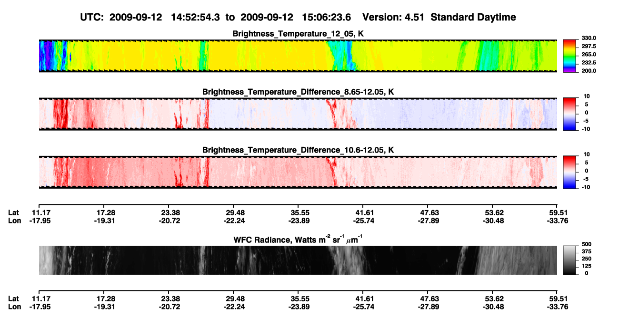Click the UTC time range title text

[299, 18]
